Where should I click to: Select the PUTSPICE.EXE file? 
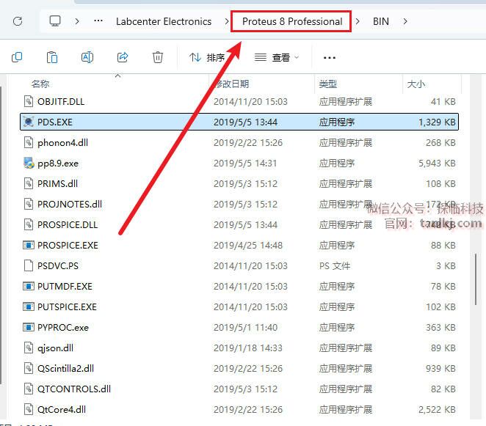point(239,306)
